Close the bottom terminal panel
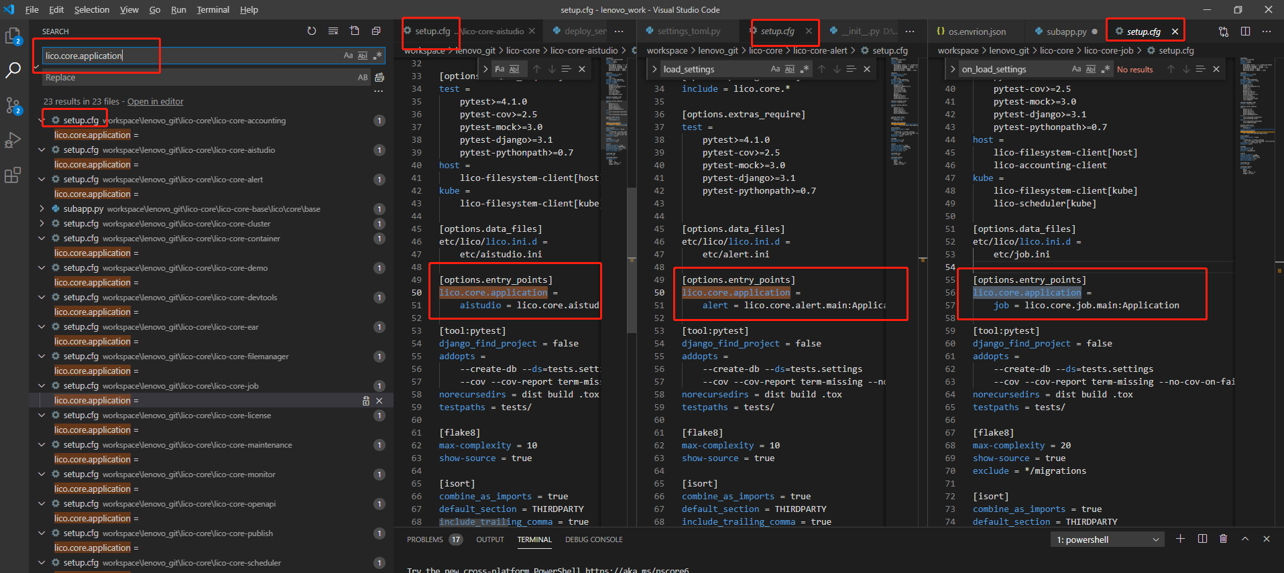 click(1266, 539)
